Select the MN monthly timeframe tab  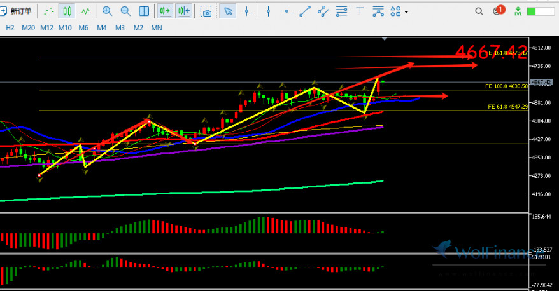pos(157,28)
